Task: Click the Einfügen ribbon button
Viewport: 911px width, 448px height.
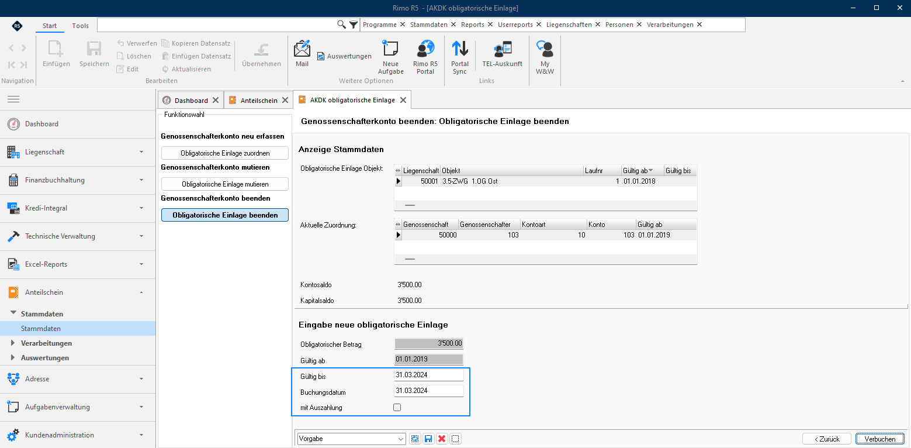Action: (56, 54)
